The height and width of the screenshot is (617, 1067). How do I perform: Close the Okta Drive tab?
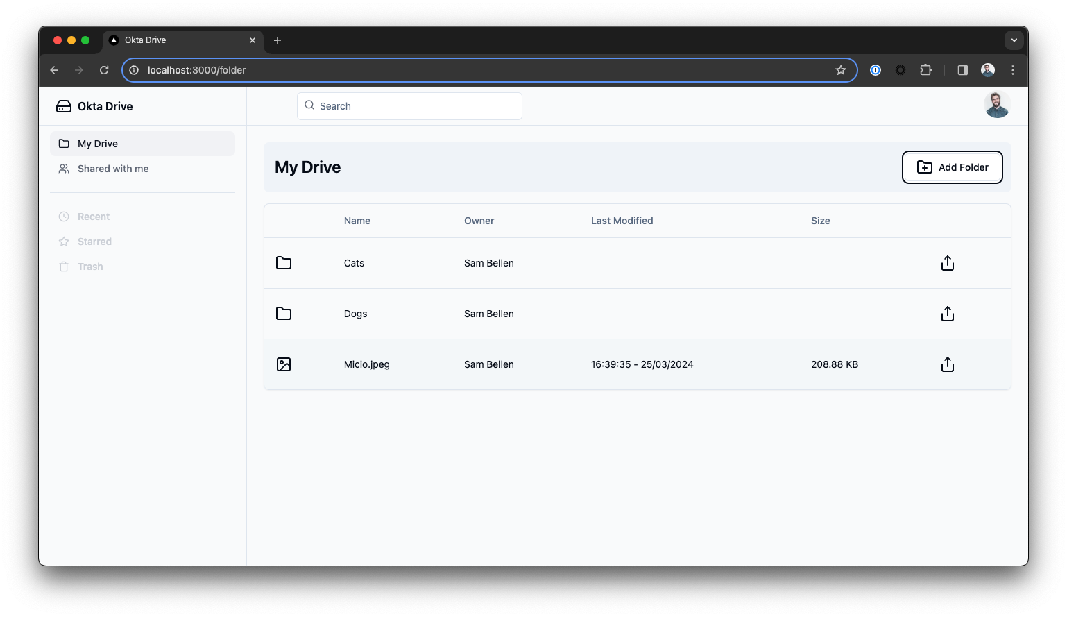tap(253, 40)
